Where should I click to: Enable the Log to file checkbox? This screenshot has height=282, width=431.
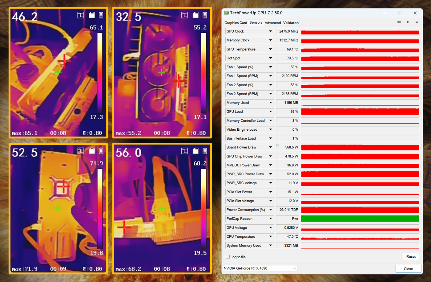[x=228, y=257]
